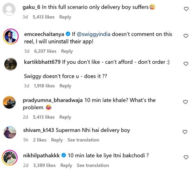Image resolution: width=192 pixels, height=175 pixels.
Task: Like kartikbhatt679's comment heart
Action: (x=186, y=64)
